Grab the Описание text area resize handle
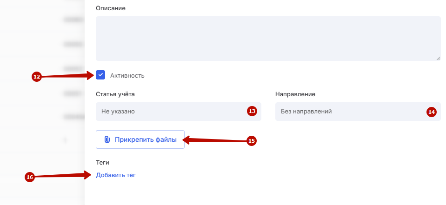 pyautogui.click(x=438, y=58)
